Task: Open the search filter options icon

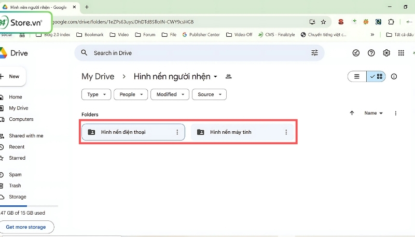Action: 314,53
